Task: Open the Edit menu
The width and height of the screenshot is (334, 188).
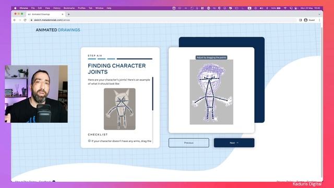Action: pos(40,8)
